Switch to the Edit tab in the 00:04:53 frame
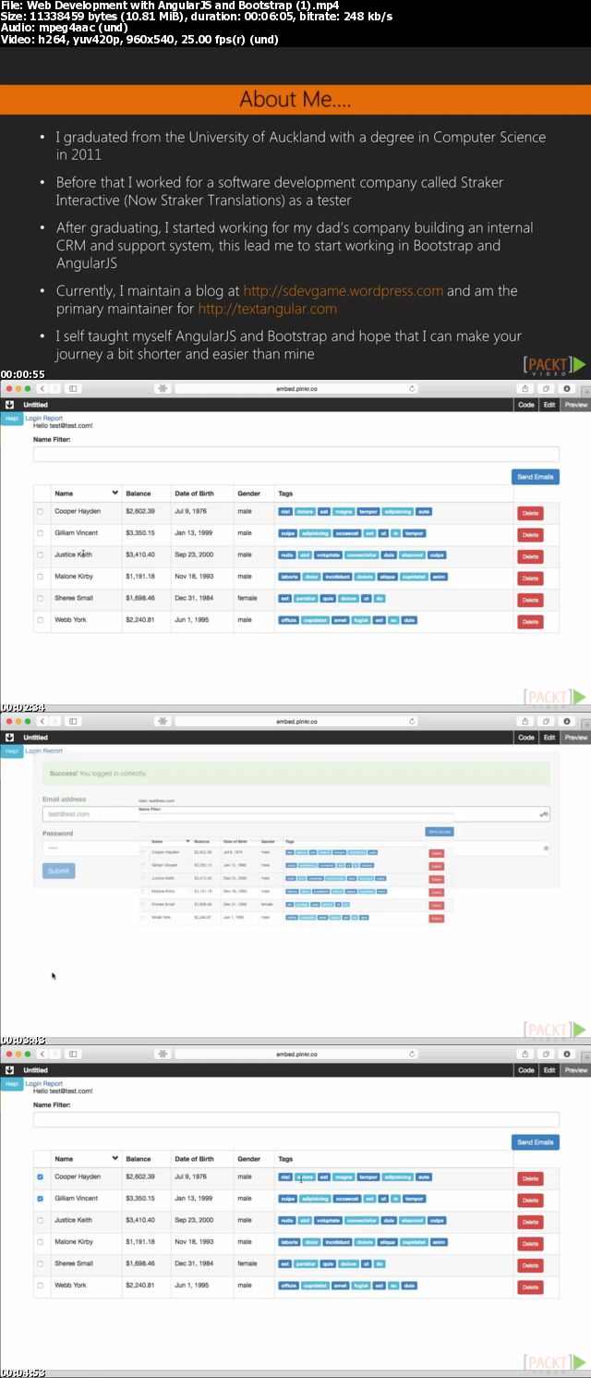Image resolution: width=591 pixels, height=1378 pixels. [x=549, y=1070]
